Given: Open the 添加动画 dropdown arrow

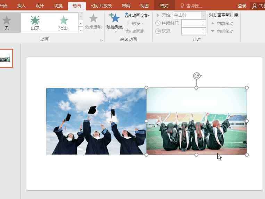Looking at the screenshot, I should pos(116,32).
